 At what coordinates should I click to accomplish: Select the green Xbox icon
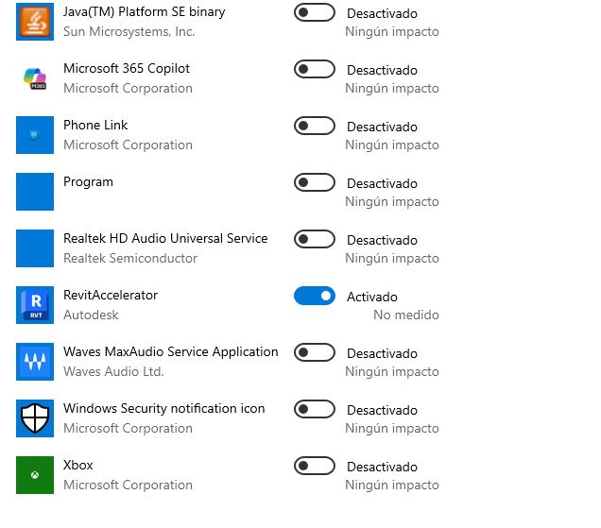pyautogui.click(x=35, y=475)
